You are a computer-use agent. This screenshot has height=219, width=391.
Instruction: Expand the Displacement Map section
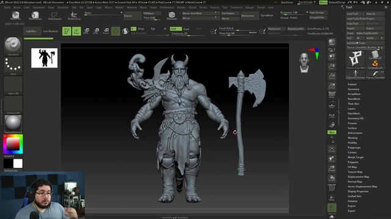359,177
